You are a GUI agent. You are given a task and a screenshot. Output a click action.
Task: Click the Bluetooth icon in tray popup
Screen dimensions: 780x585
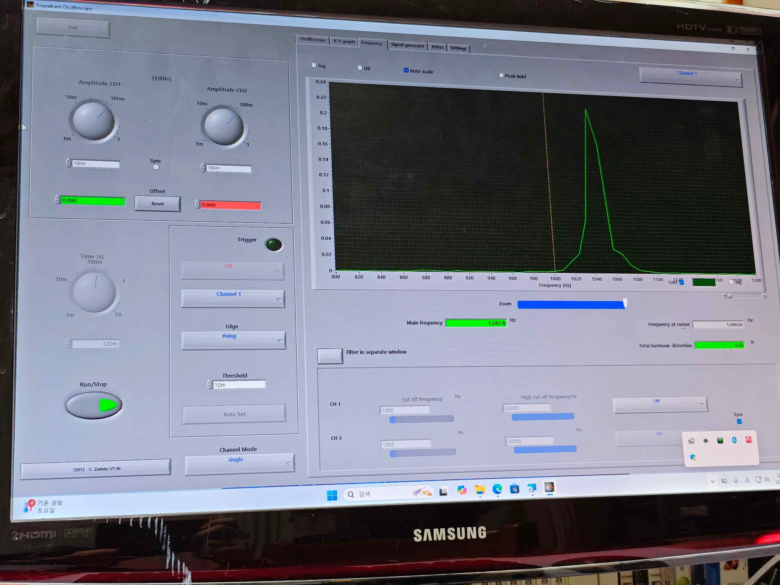click(734, 440)
